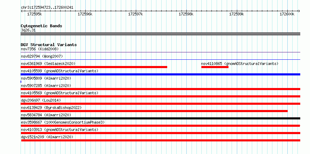Select the nsv4105599 gnomAD variant label
310x154 pixels.
pos(60,71)
